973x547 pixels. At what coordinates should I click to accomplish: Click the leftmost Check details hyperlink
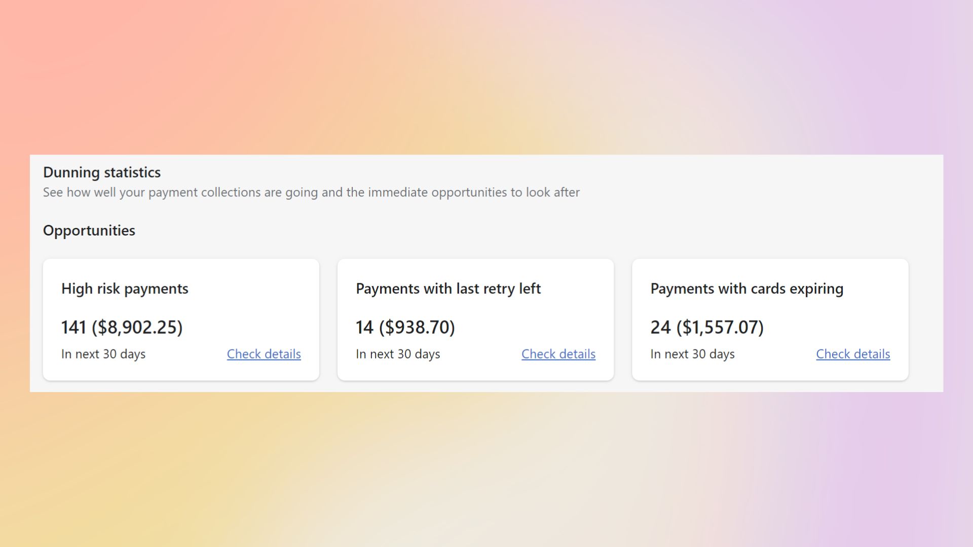coord(264,354)
